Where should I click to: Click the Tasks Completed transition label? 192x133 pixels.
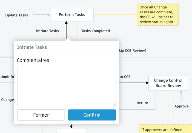[96, 31]
